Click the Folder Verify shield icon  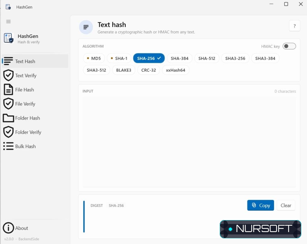pos(8,132)
